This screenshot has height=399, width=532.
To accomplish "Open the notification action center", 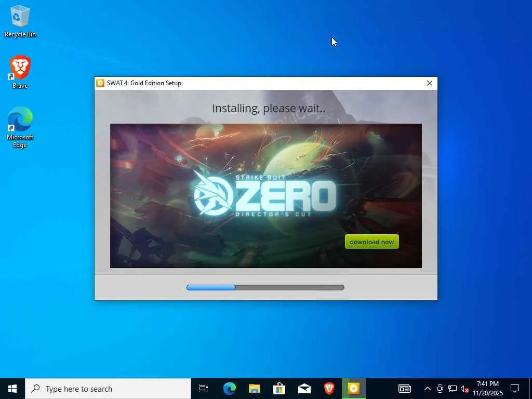I will coord(515,389).
